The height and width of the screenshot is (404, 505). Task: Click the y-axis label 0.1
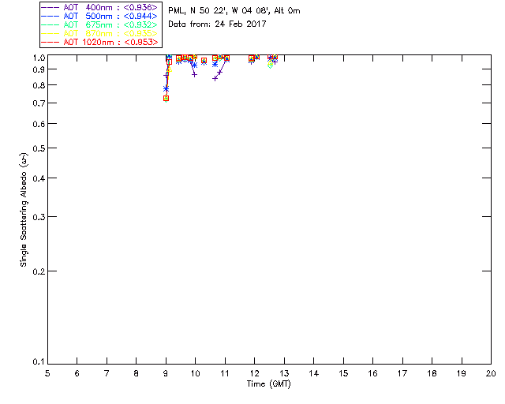click(39, 362)
